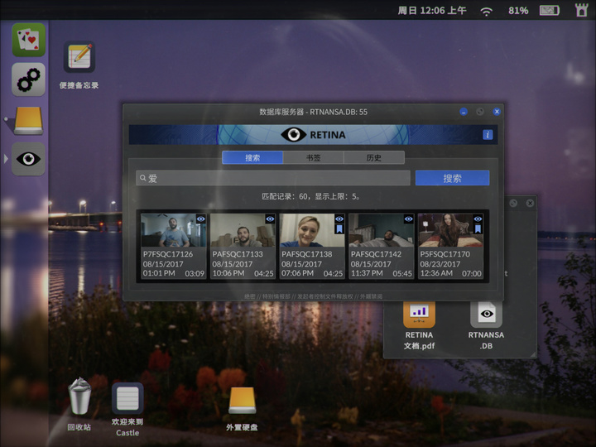Close the RETINA database window
The image size is (596, 447).
[497, 112]
